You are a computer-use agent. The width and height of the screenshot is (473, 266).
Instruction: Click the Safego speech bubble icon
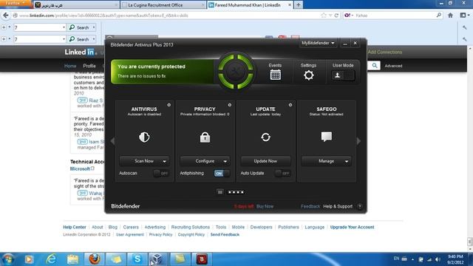point(327,137)
